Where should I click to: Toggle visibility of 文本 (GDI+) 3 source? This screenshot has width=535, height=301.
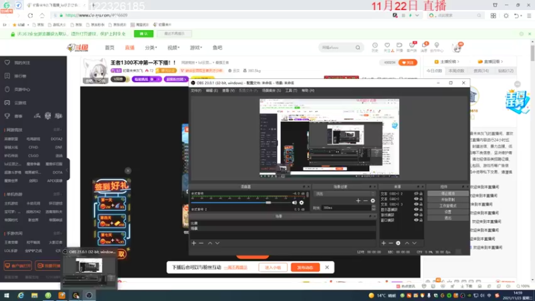point(416,204)
